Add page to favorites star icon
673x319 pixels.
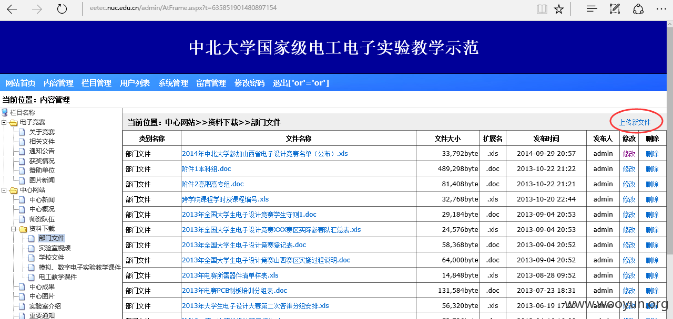coord(559,9)
